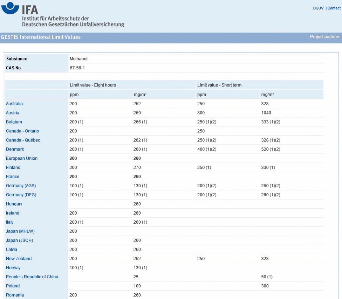Open Canada - Québec details
Screen dimensions: 342x299
pyautogui.click(x=23, y=140)
